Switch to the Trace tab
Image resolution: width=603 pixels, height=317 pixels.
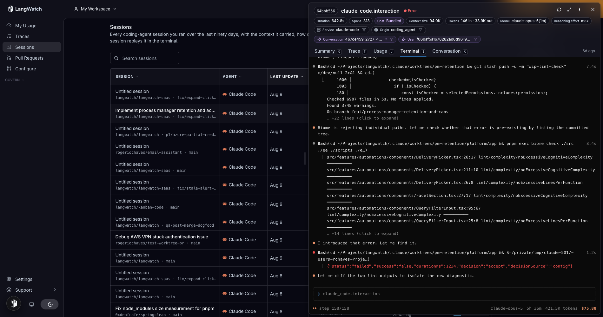coord(357,51)
